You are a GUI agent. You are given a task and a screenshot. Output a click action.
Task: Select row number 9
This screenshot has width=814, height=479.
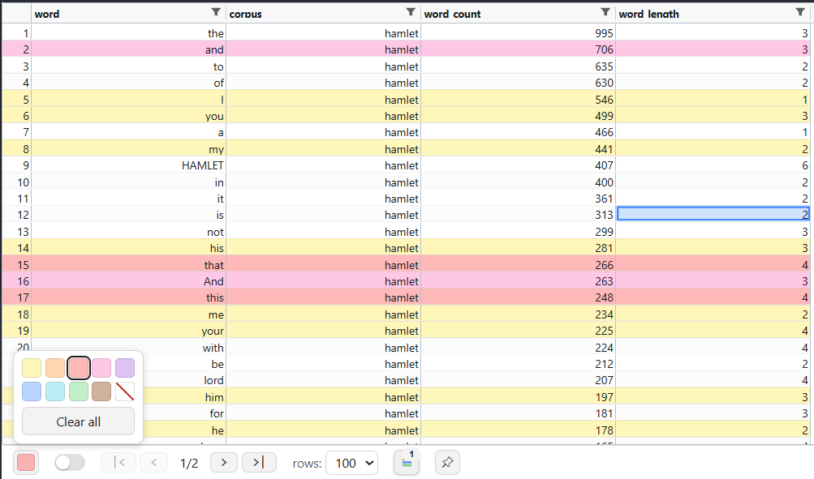point(16,165)
